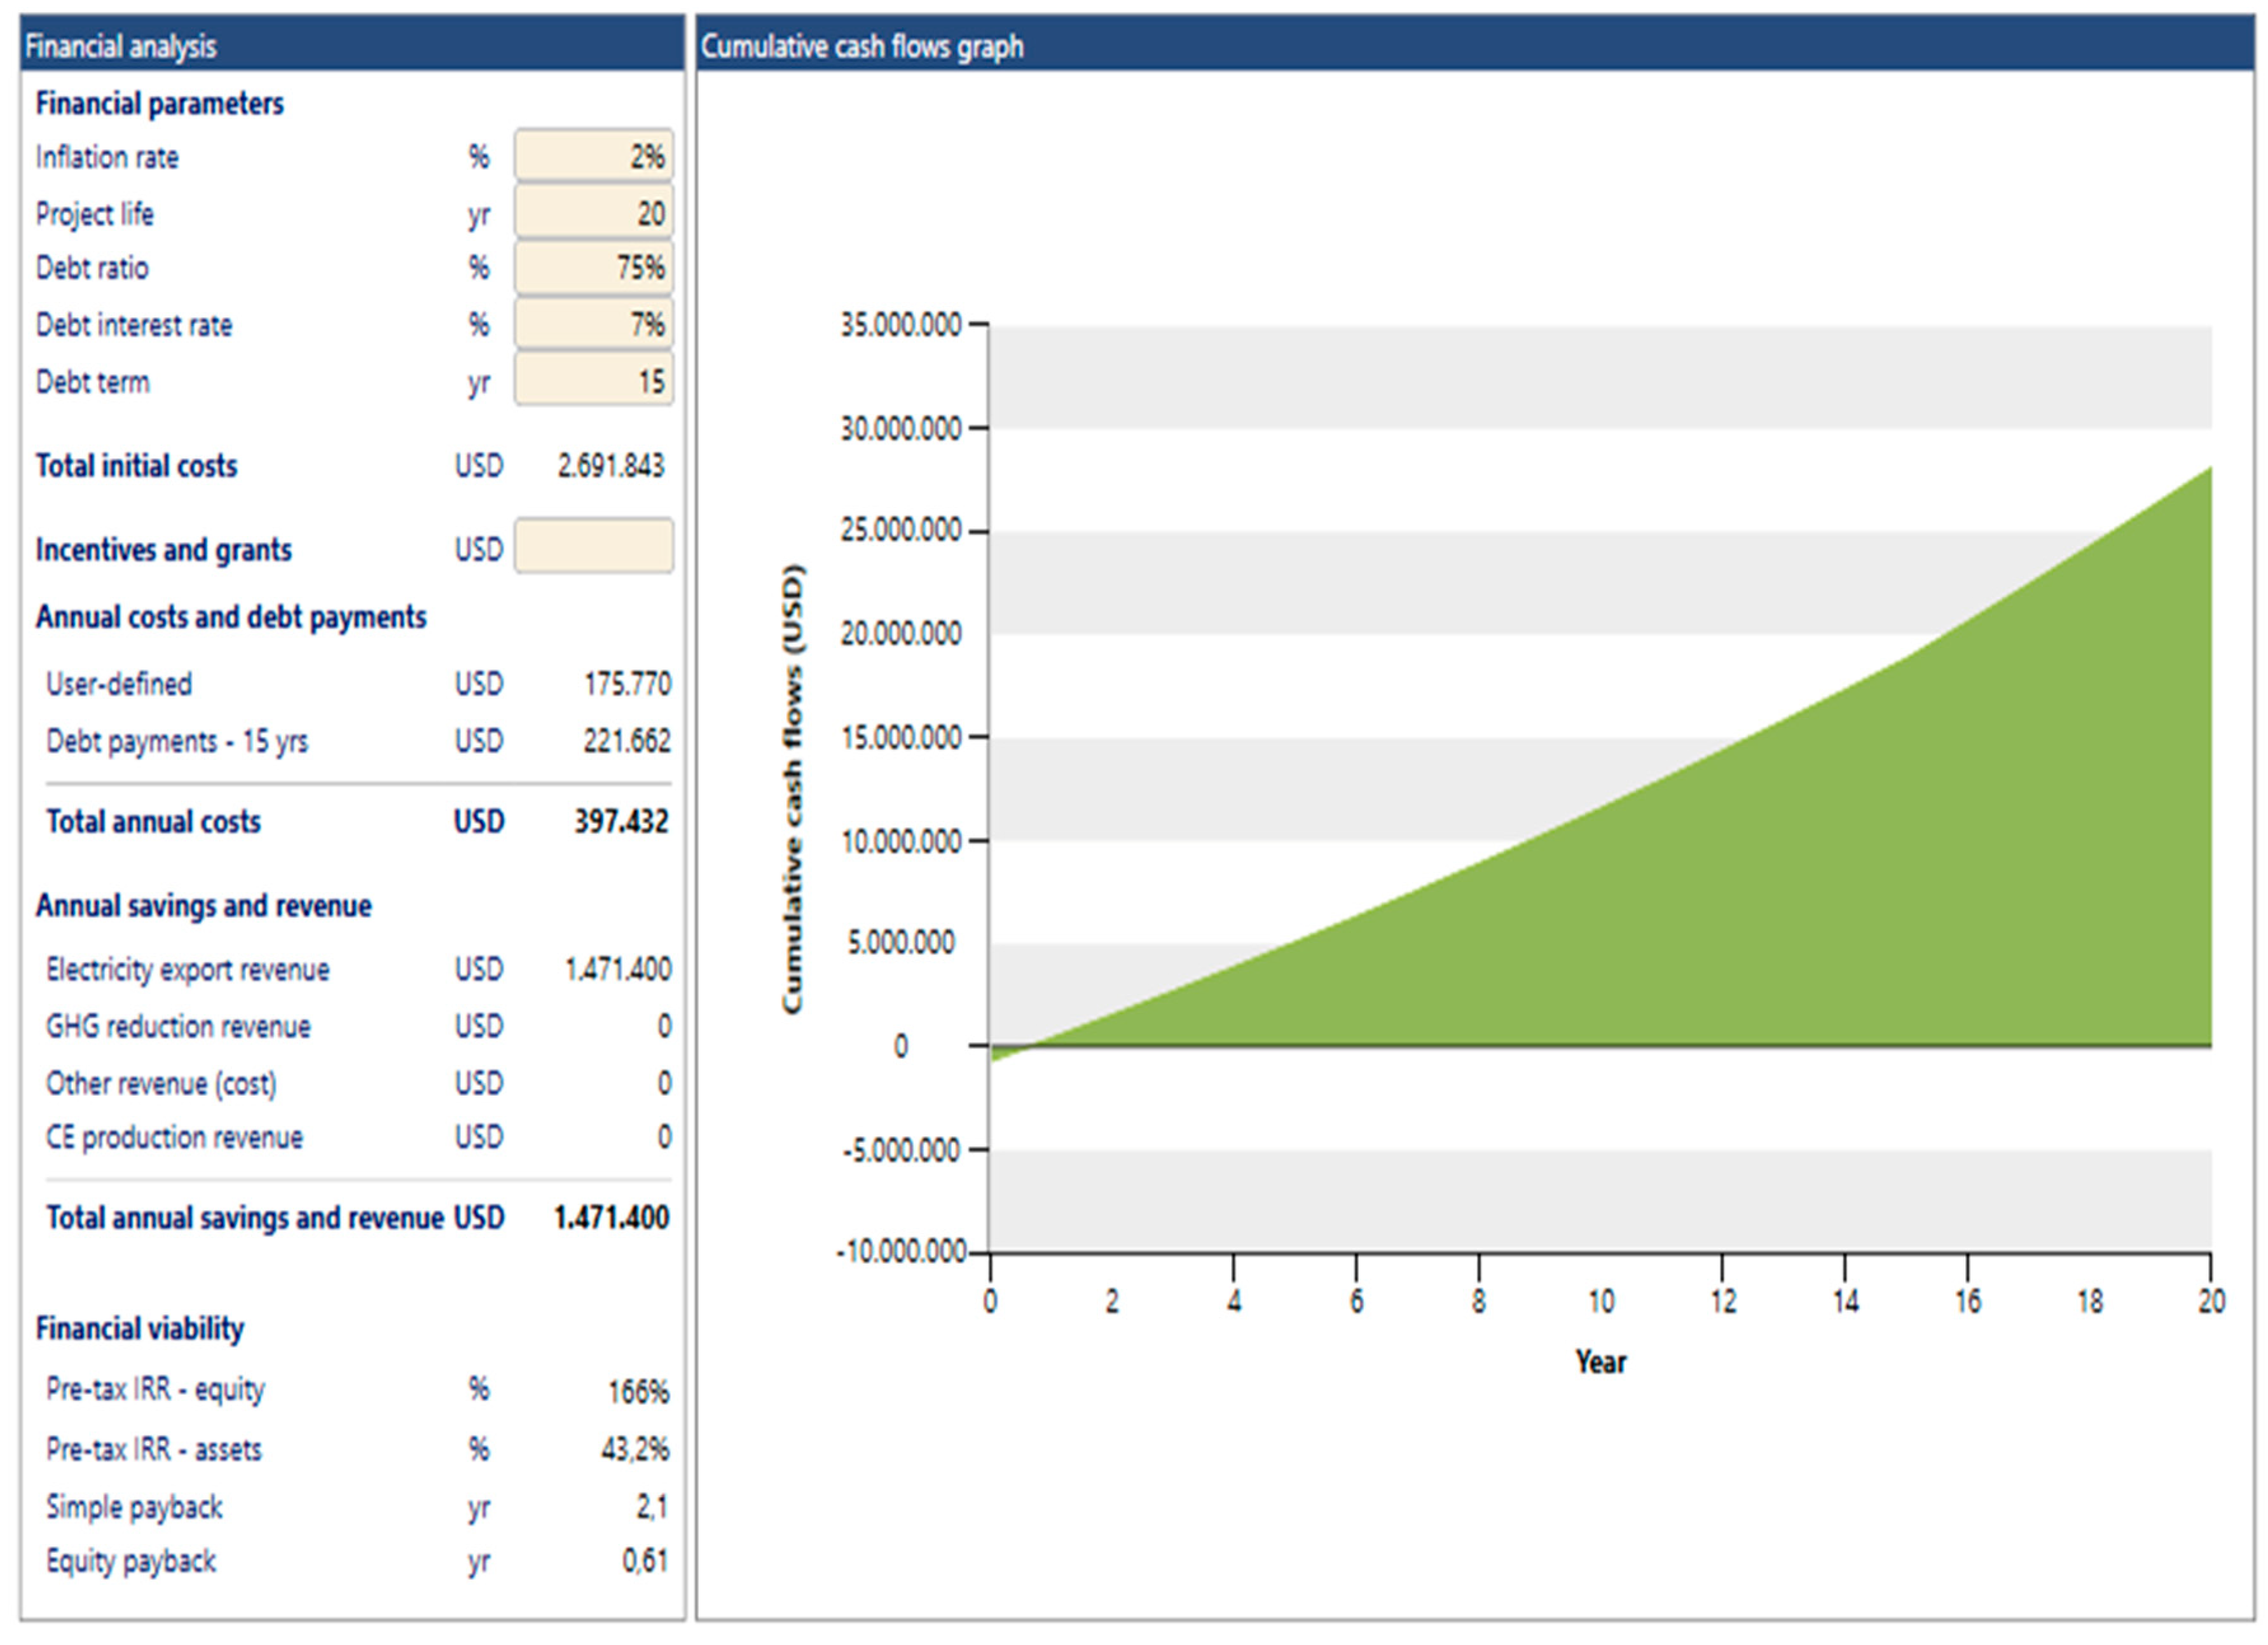
Task: Click the Simple payback result
Action: [x=652, y=1507]
